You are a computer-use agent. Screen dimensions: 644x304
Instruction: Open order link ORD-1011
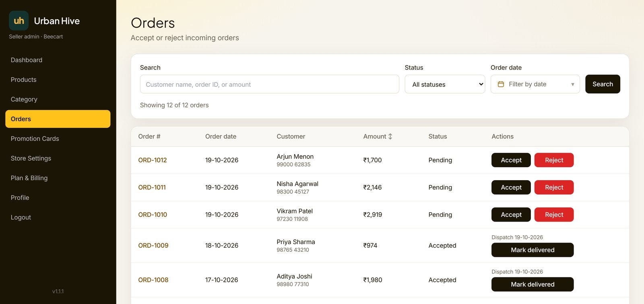click(x=152, y=187)
